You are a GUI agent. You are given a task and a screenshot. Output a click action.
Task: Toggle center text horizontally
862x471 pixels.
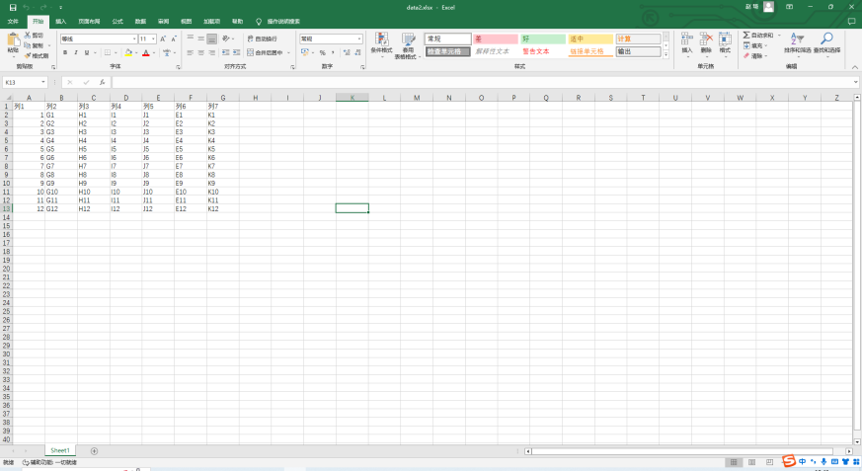pyautogui.click(x=200, y=52)
